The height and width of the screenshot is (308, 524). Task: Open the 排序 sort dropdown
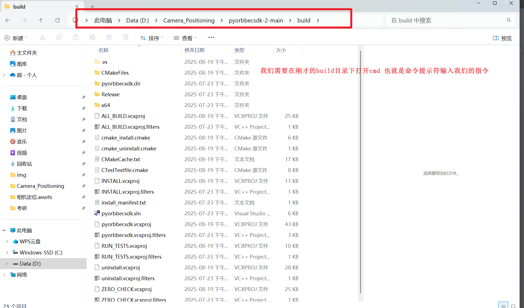151,37
